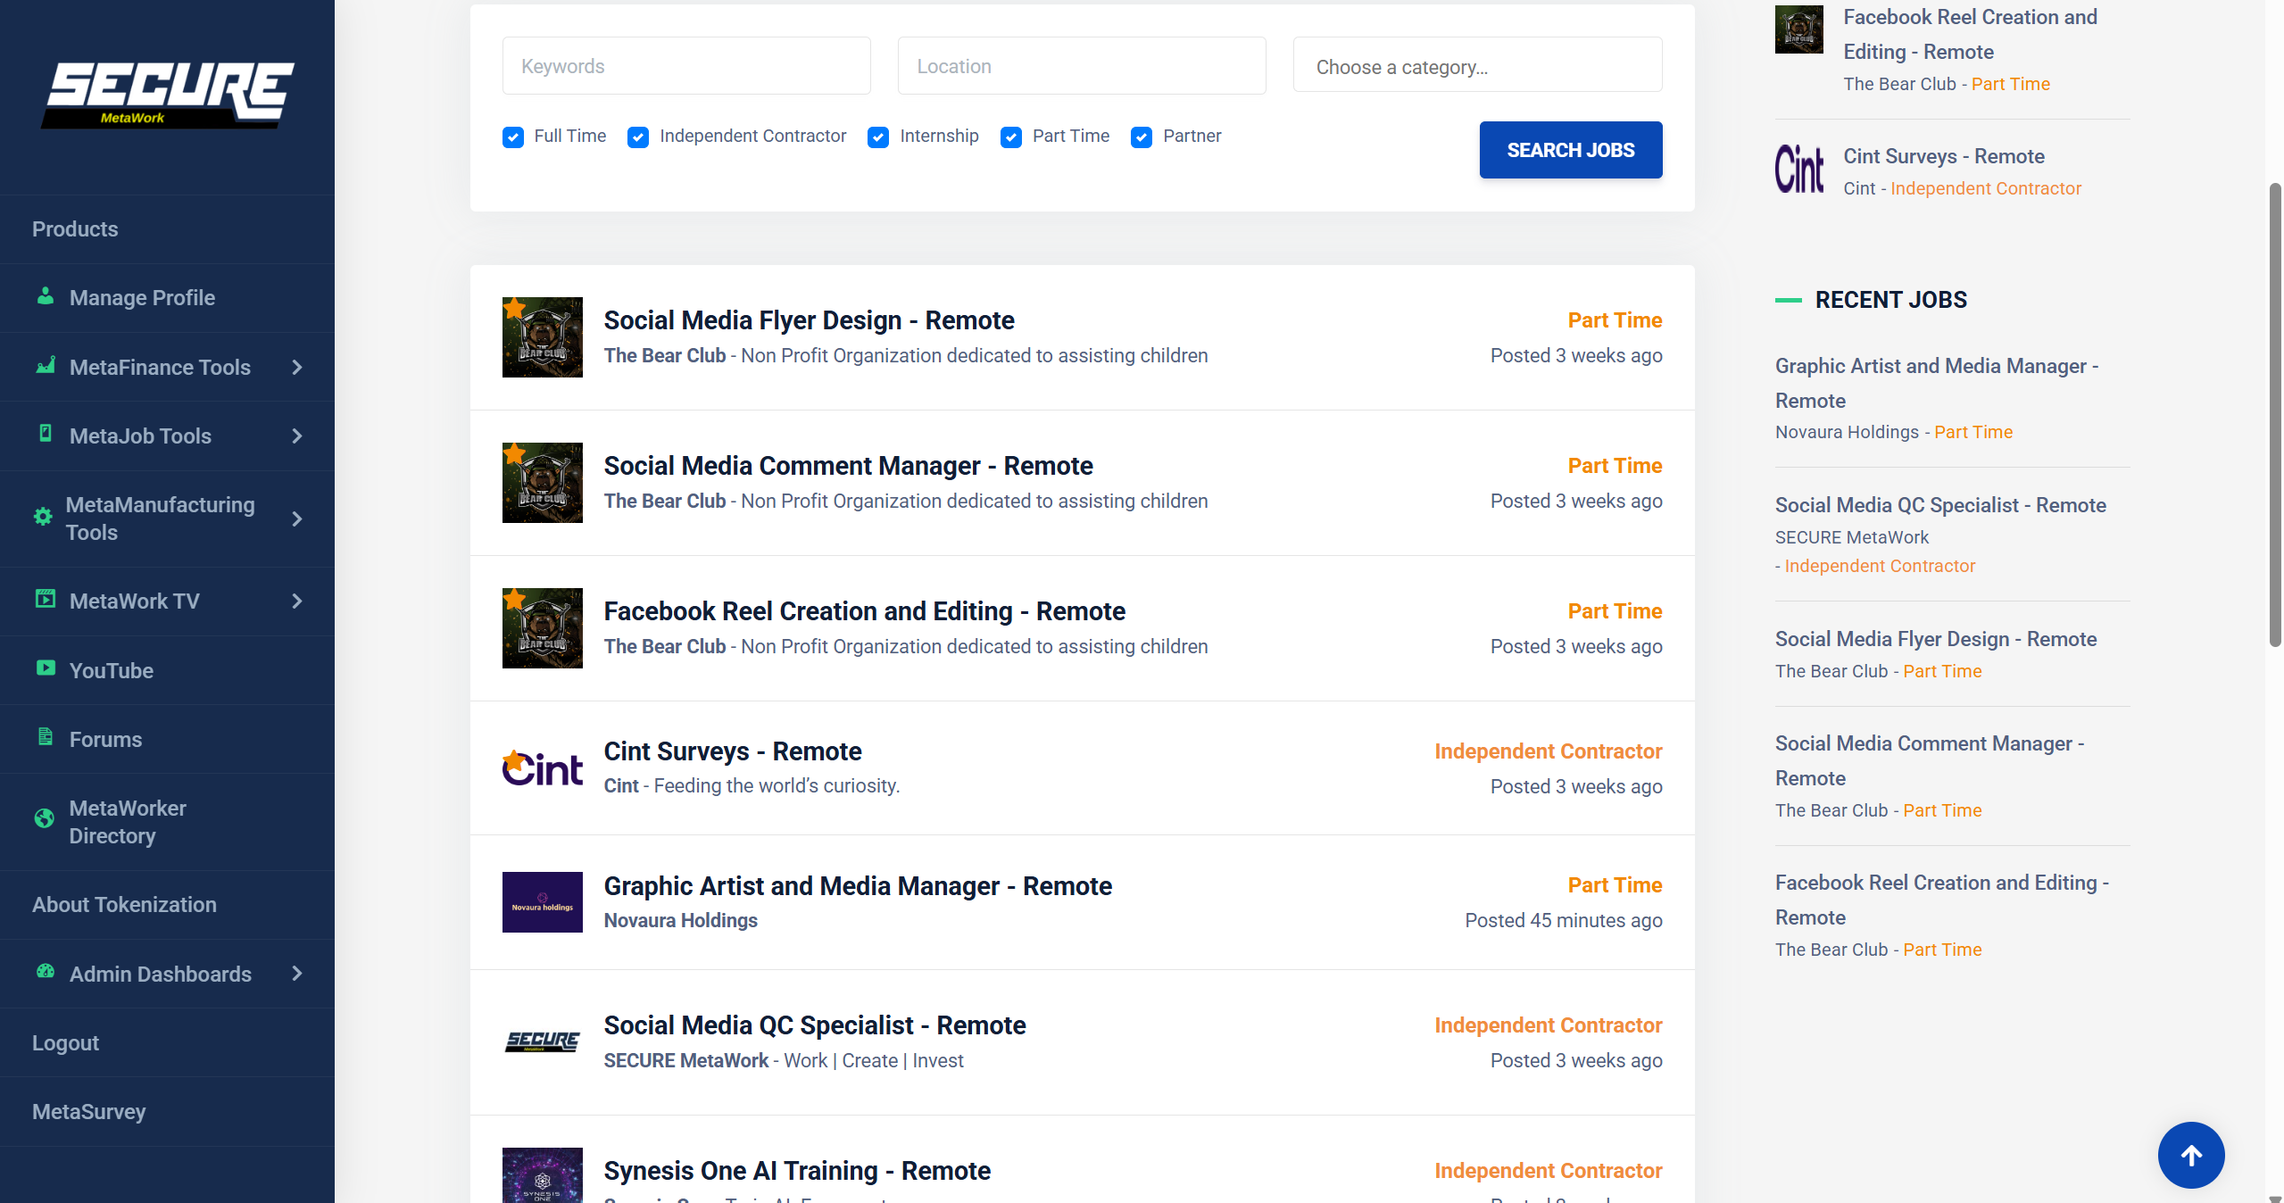The width and height of the screenshot is (2284, 1203).
Task: Disable the Internship checkbox
Action: 878,137
